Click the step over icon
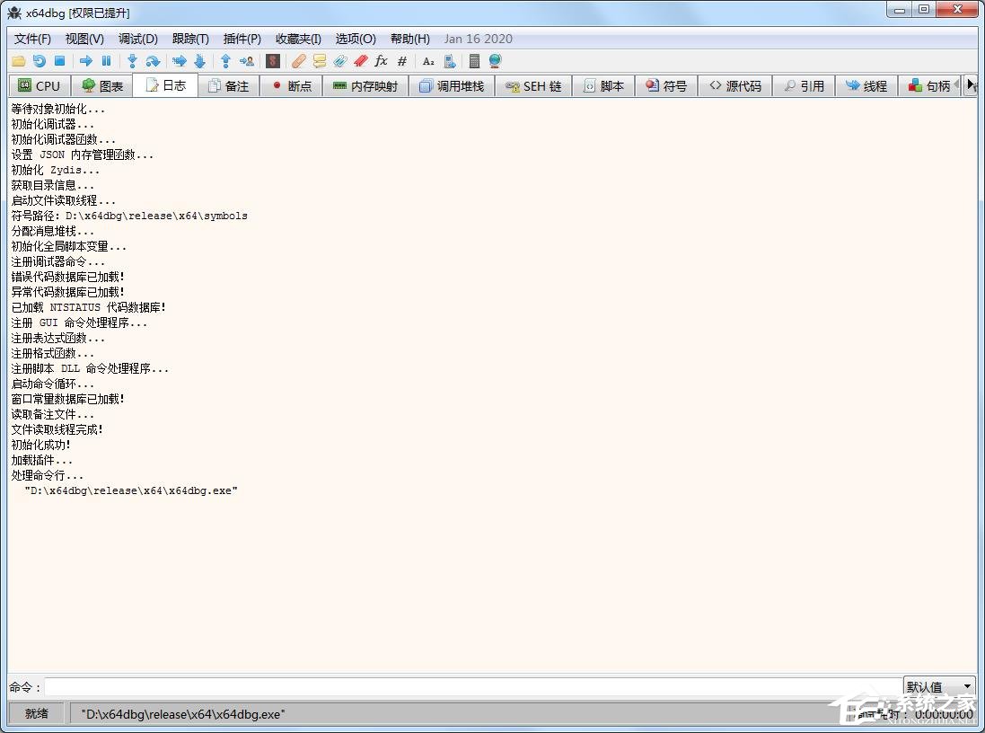Image resolution: width=985 pixels, height=733 pixels. [x=153, y=61]
